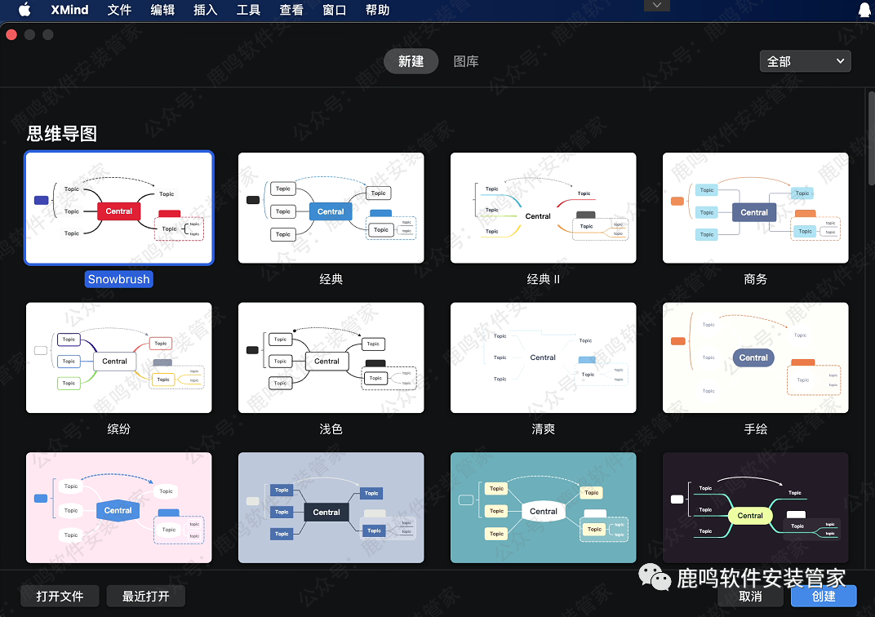This screenshot has width=875, height=617.
Task: Click the 打开文件 button
Action: pyautogui.click(x=60, y=596)
